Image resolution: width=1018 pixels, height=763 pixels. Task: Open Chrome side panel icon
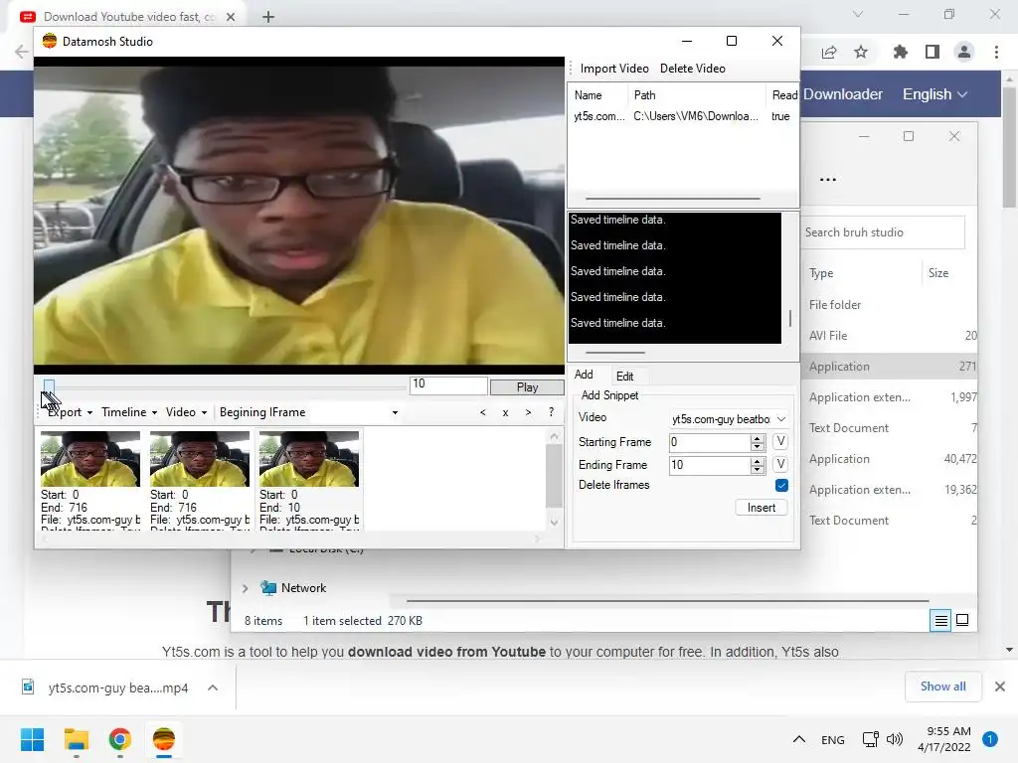[933, 52]
